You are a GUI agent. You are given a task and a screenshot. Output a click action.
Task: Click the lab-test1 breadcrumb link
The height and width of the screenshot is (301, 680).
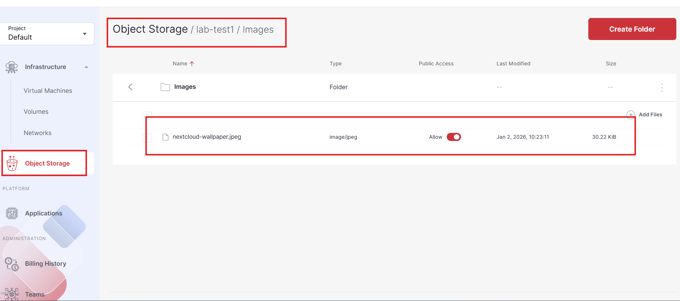(215, 29)
